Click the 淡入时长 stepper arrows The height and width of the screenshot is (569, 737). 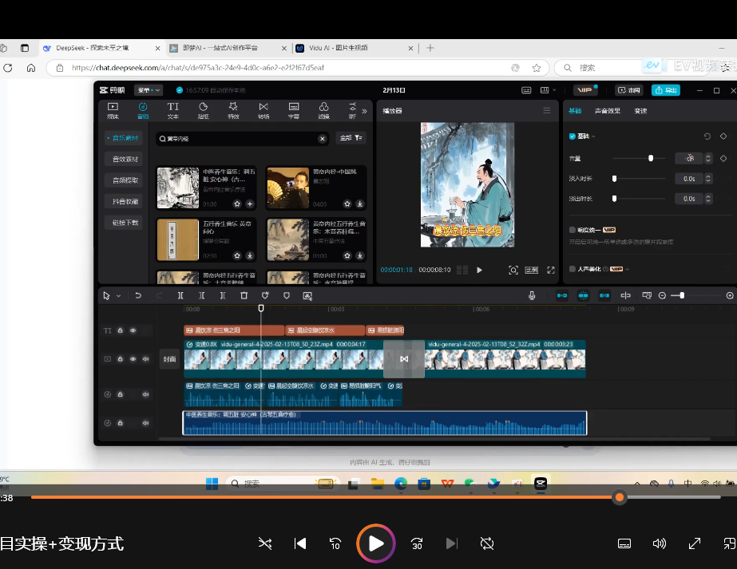pos(708,179)
